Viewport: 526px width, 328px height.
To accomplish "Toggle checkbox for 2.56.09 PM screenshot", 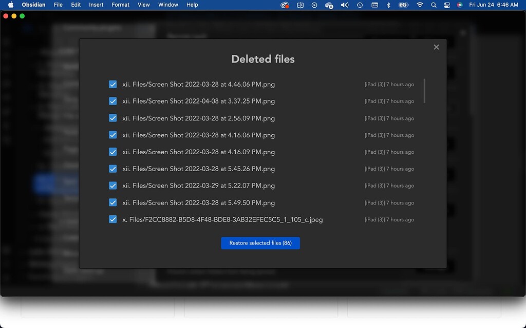I will coord(112,118).
